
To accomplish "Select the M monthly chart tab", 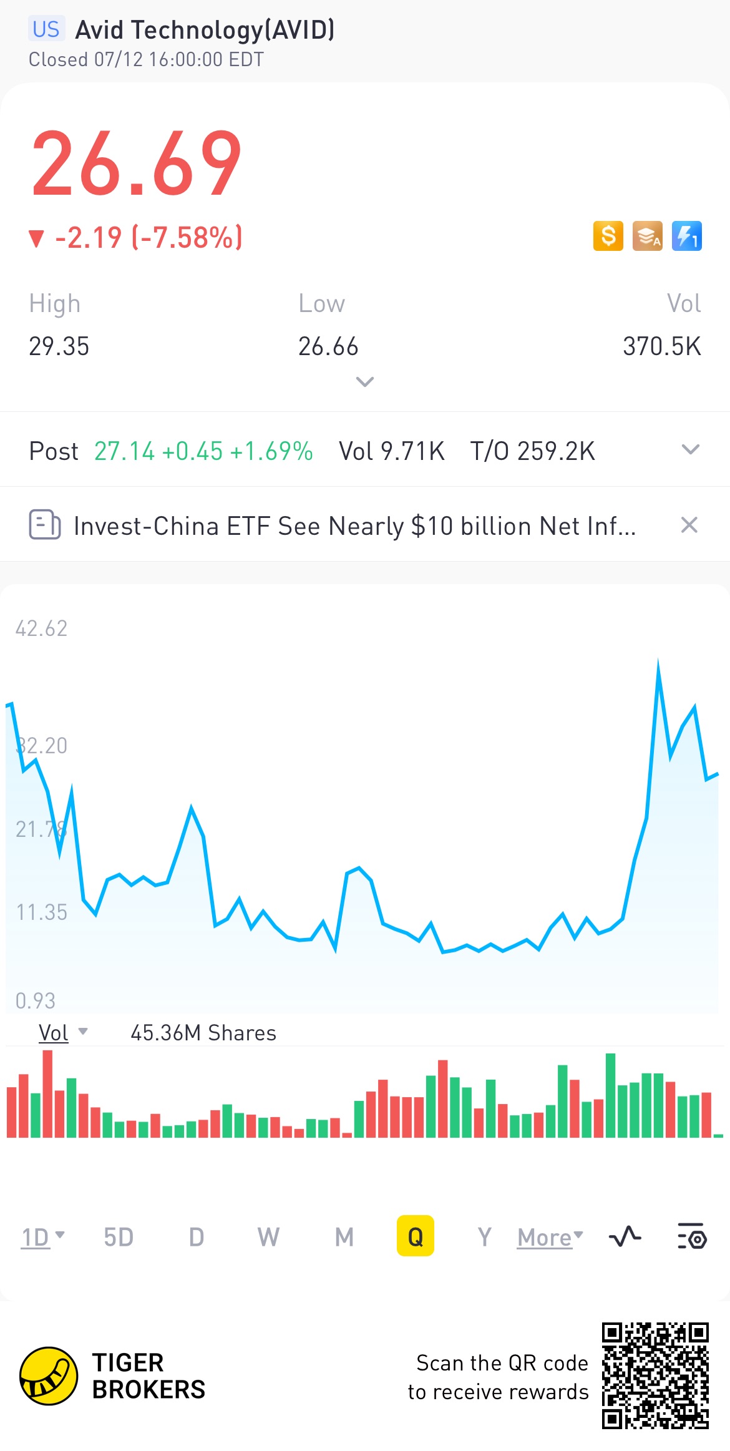I will [344, 1237].
